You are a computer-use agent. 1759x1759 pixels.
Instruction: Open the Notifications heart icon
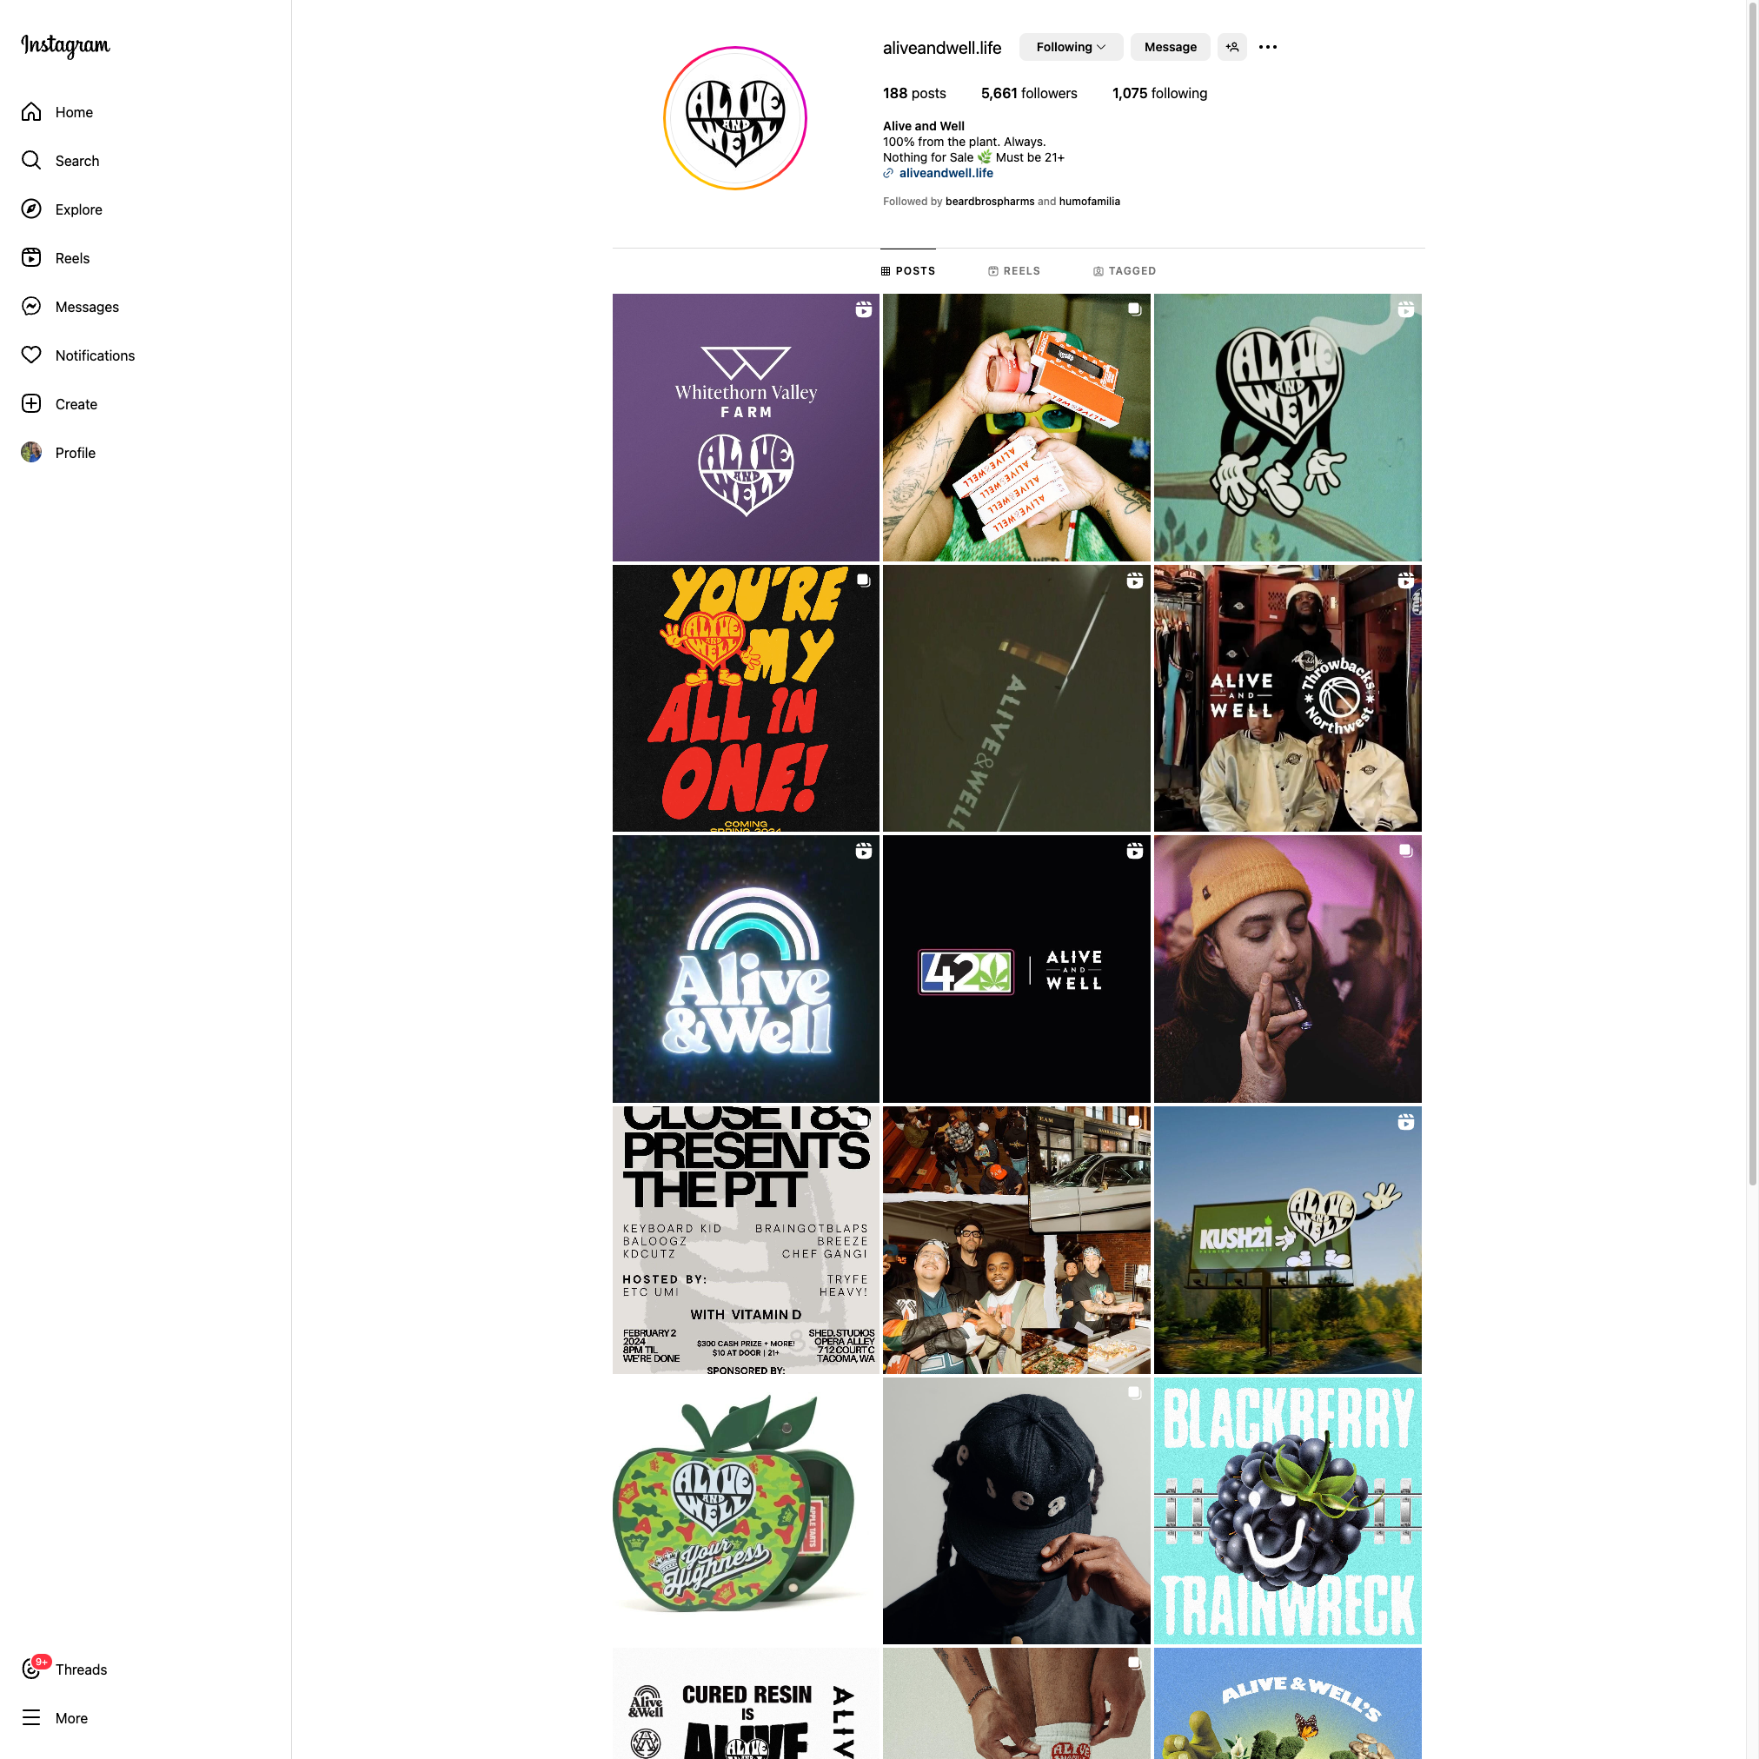[31, 355]
